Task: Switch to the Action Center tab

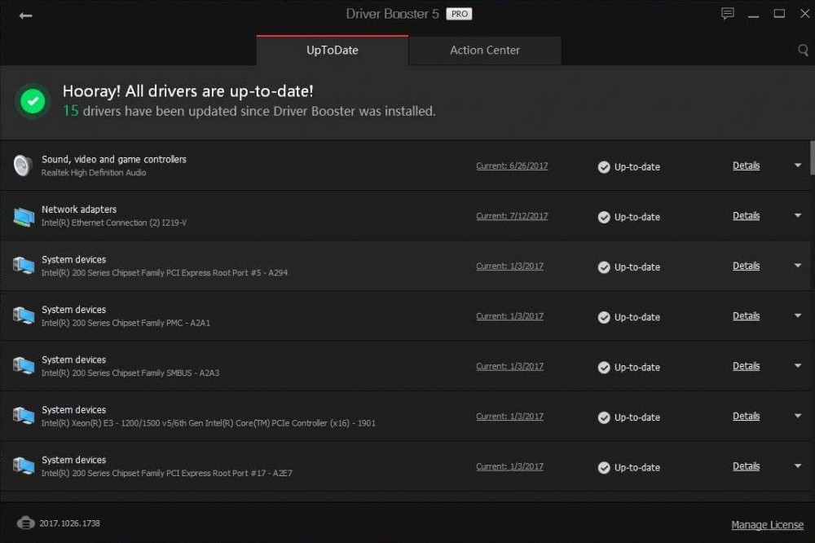Action: coord(484,51)
